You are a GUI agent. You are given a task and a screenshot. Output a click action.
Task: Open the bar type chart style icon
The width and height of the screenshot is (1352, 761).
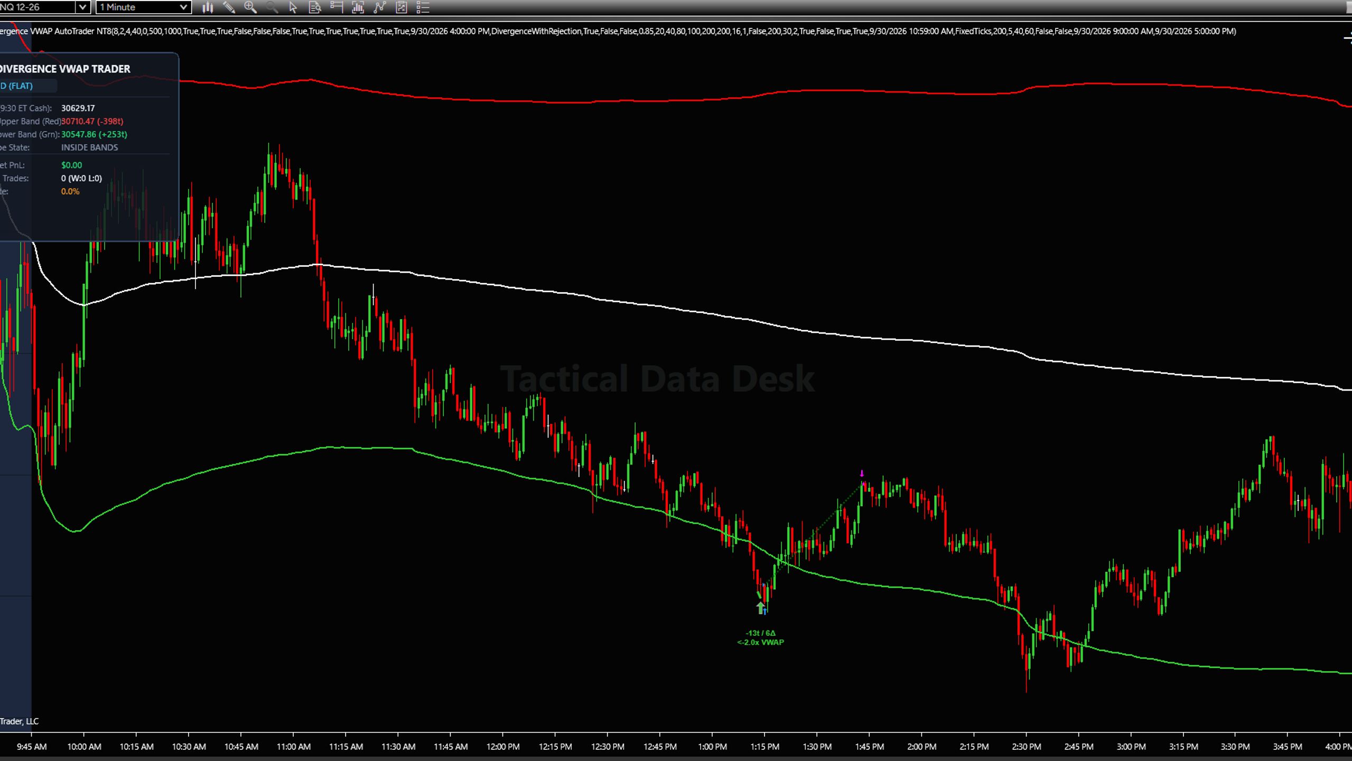click(208, 7)
